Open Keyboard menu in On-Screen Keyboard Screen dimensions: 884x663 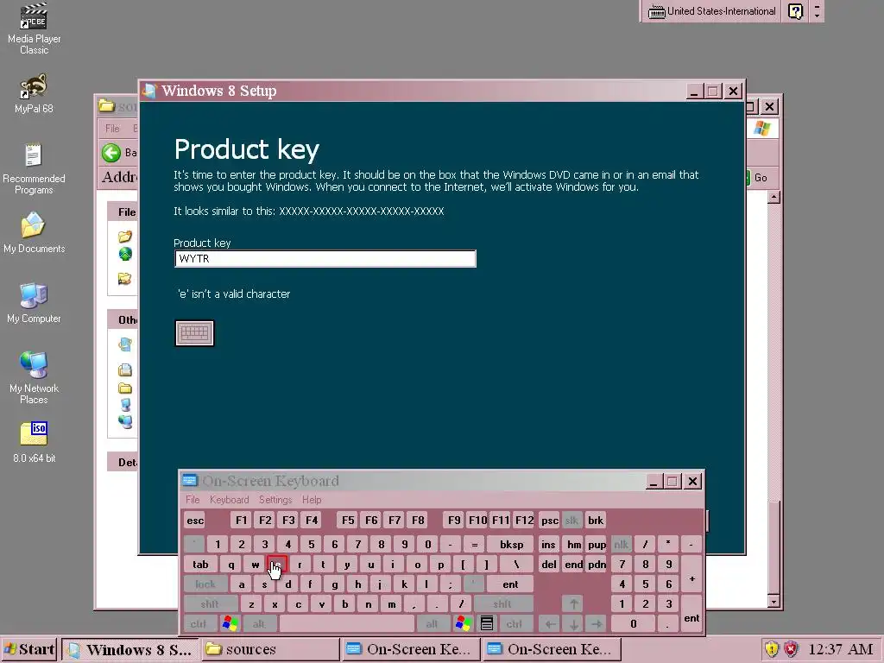coord(229,500)
